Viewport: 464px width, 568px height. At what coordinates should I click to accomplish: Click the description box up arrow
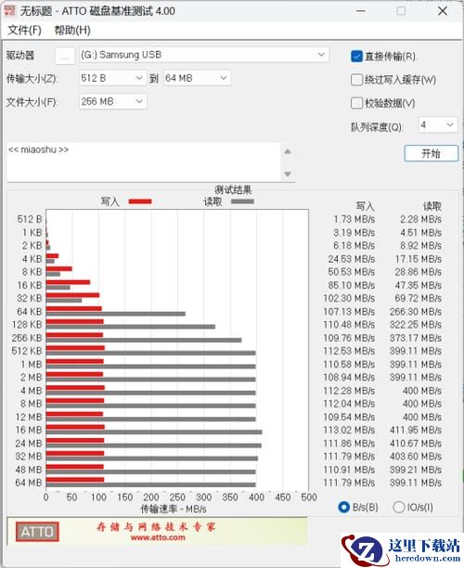click(x=288, y=151)
